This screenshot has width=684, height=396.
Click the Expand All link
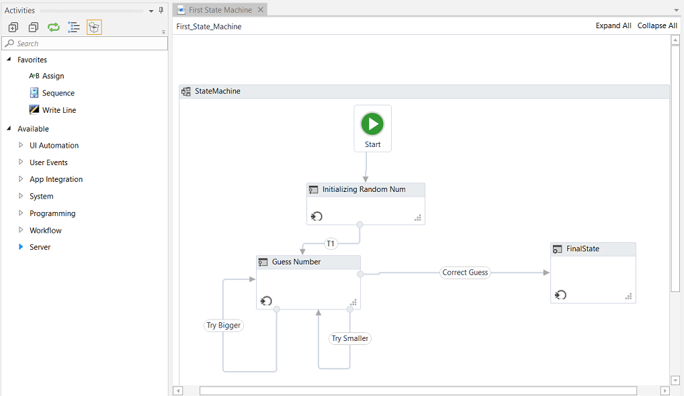613,25
